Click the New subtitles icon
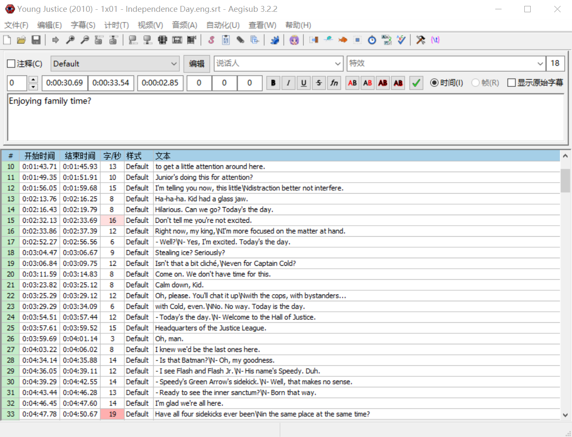 coord(7,40)
